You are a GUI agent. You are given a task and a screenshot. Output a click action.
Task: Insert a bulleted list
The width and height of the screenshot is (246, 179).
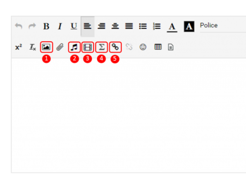click(x=143, y=26)
